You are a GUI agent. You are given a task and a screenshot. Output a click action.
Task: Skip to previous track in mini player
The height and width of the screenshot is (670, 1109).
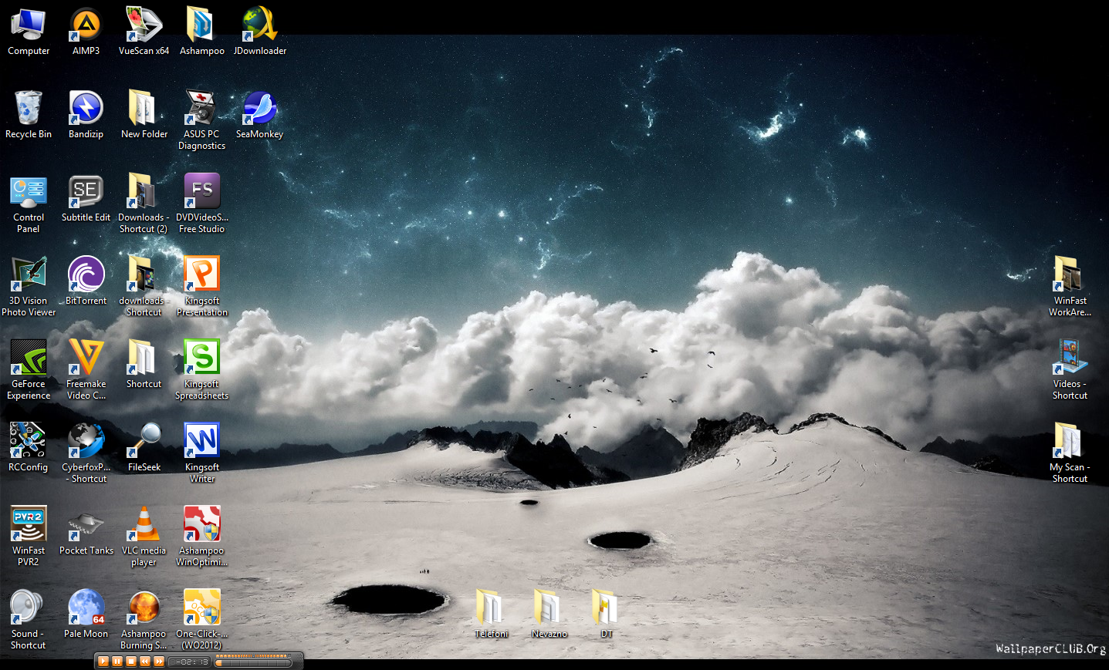[145, 662]
